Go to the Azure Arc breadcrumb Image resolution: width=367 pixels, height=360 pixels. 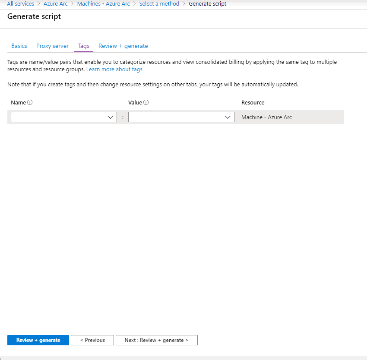[x=56, y=4]
